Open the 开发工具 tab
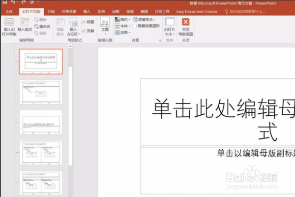 (162, 12)
